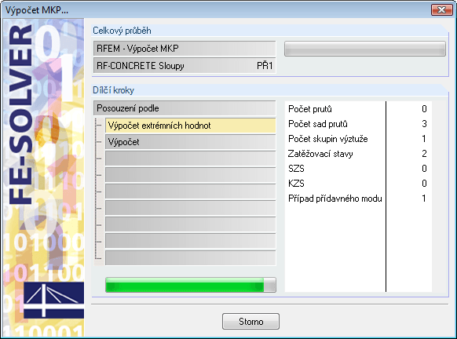The height and width of the screenshot is (339, 457).
Task: Close the Výpočet MKP dialog window
Action: point(441,9)
